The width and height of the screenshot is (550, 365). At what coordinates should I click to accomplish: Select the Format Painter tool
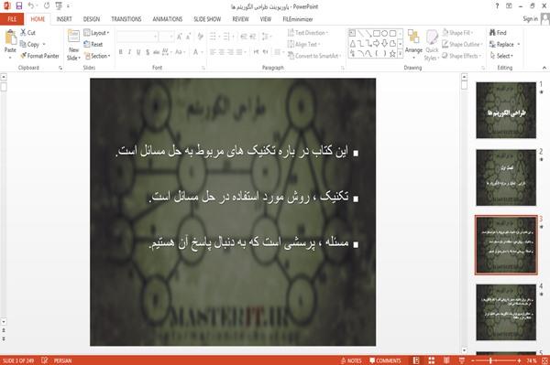pyautogui.click(x=39, y=56)
